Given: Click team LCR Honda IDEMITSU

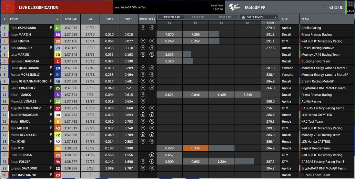Looking at the screenshot, I should click(317, 115).
